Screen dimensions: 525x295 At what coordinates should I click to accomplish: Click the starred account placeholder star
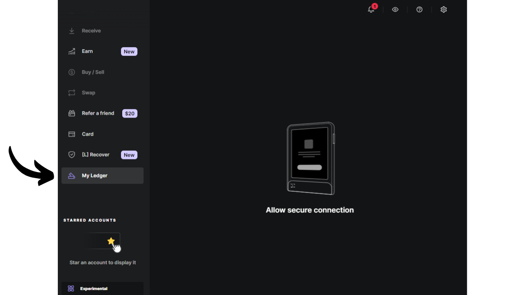point(111,241)
